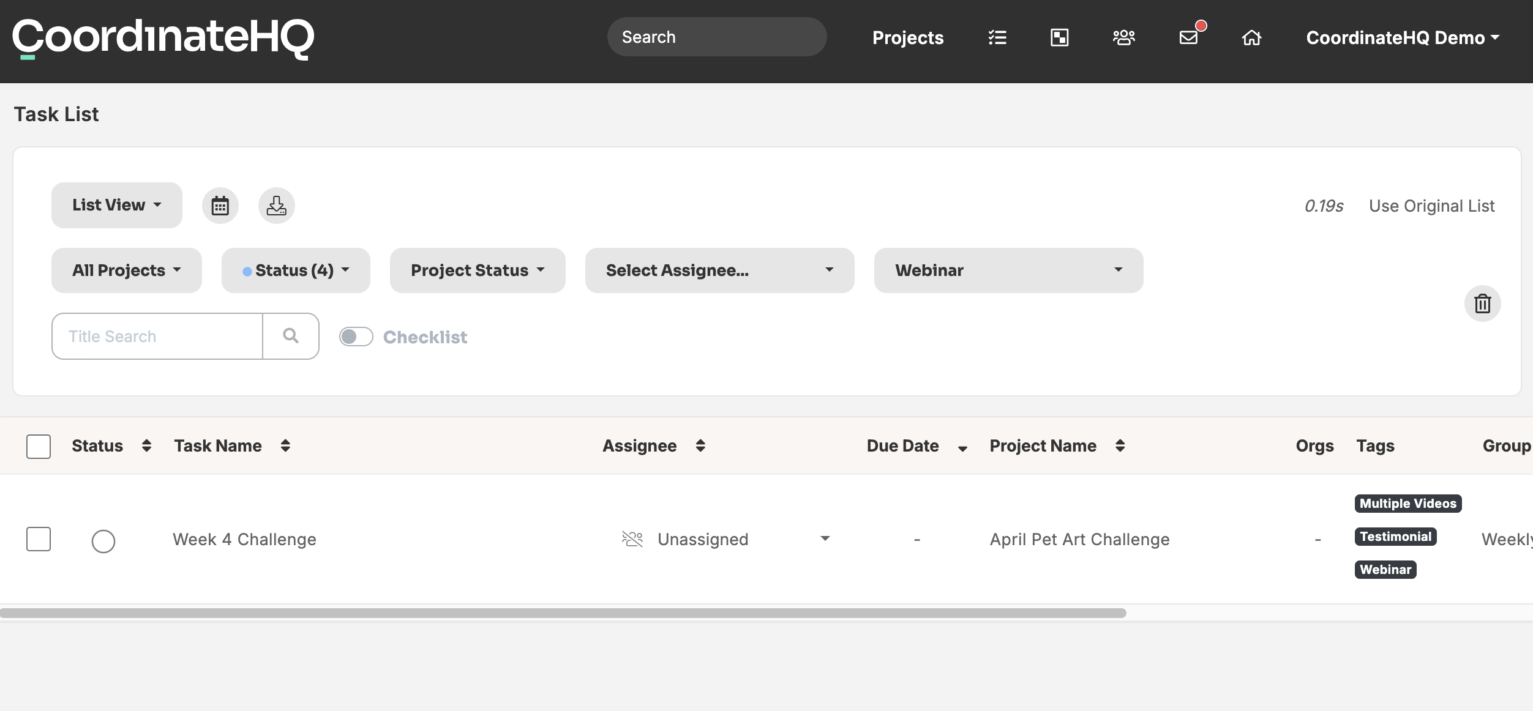Sort by Project Name column arrows
The image size is (1533, 711).
1120,445
